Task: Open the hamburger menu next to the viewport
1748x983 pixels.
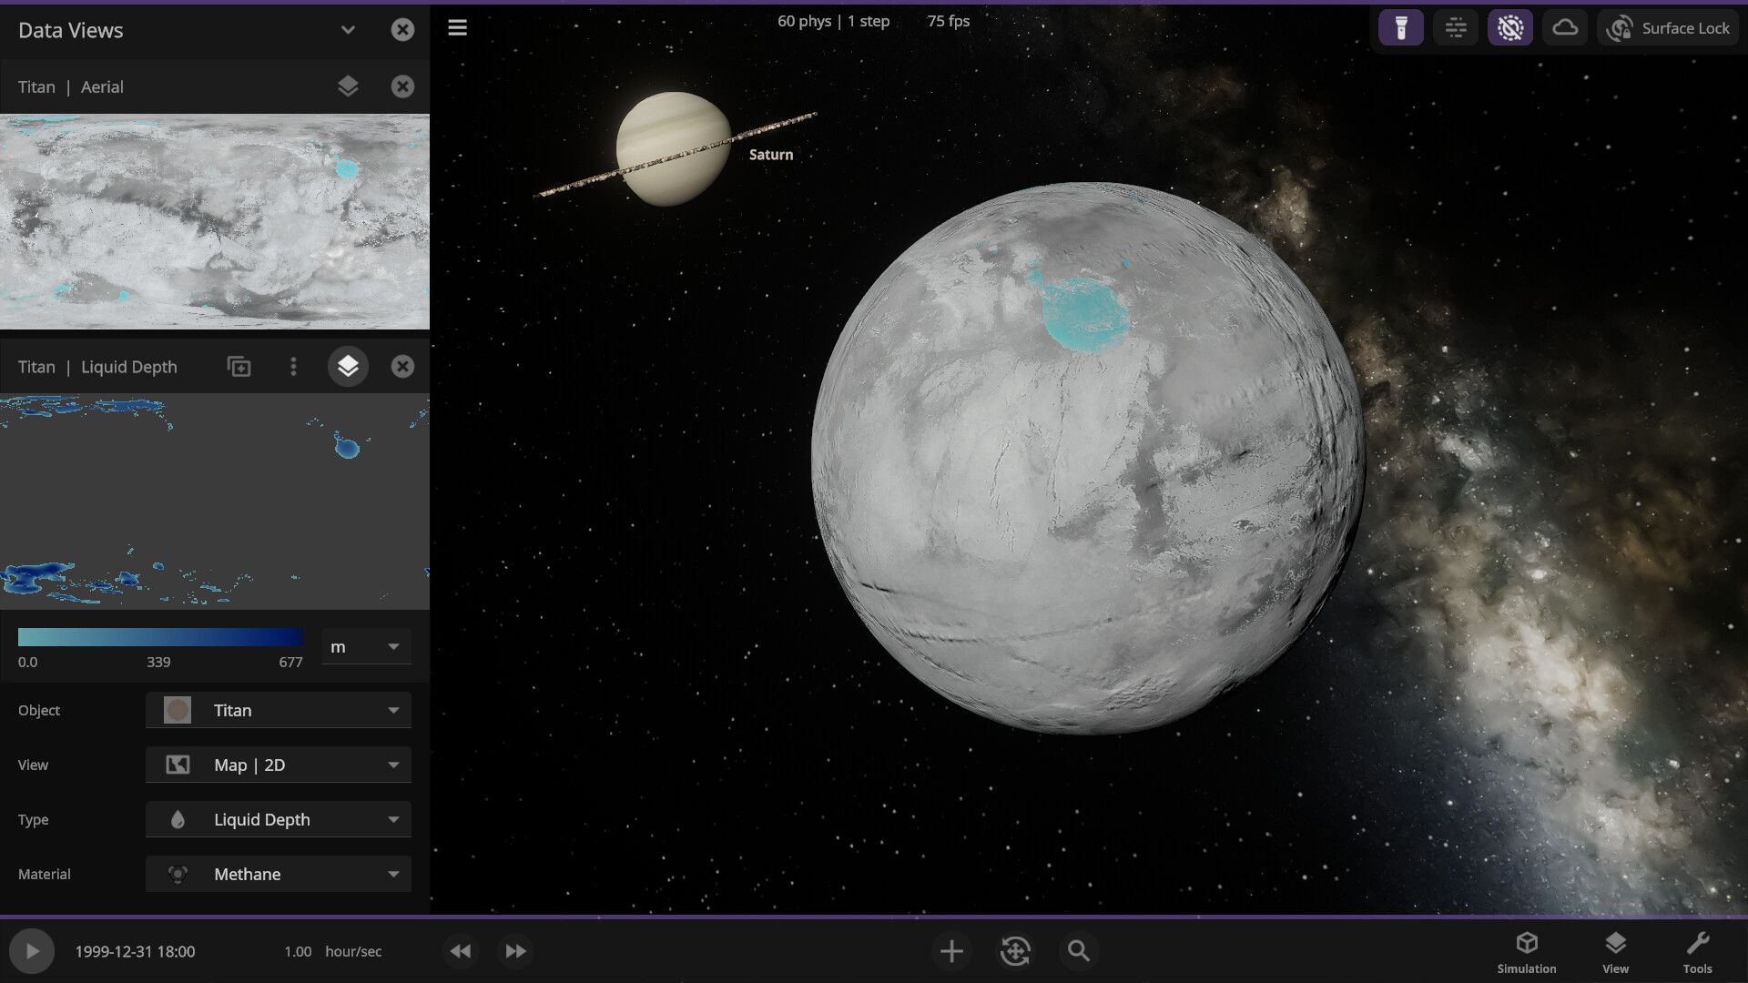Action: point(457,27)
